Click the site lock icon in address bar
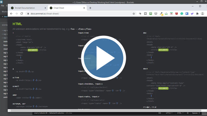Screen dimensions: 207x116 28,13
